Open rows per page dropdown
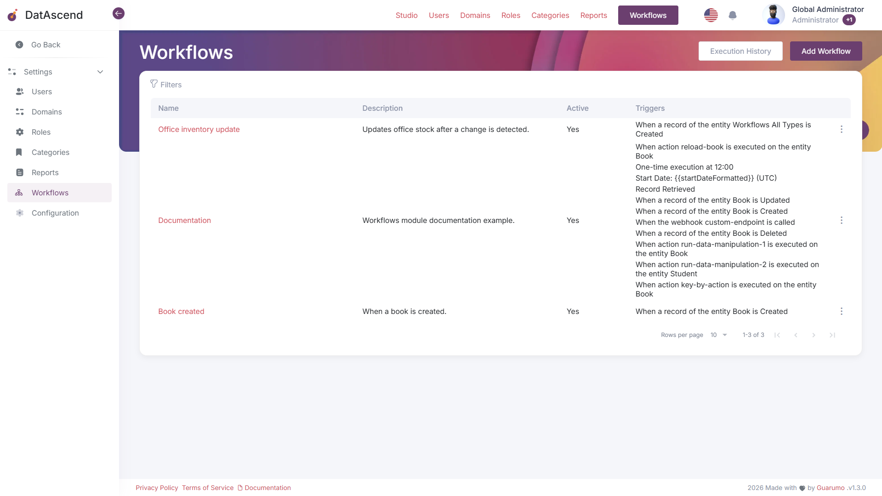Viewport: 882px width, 496px height. pos(719,335)
